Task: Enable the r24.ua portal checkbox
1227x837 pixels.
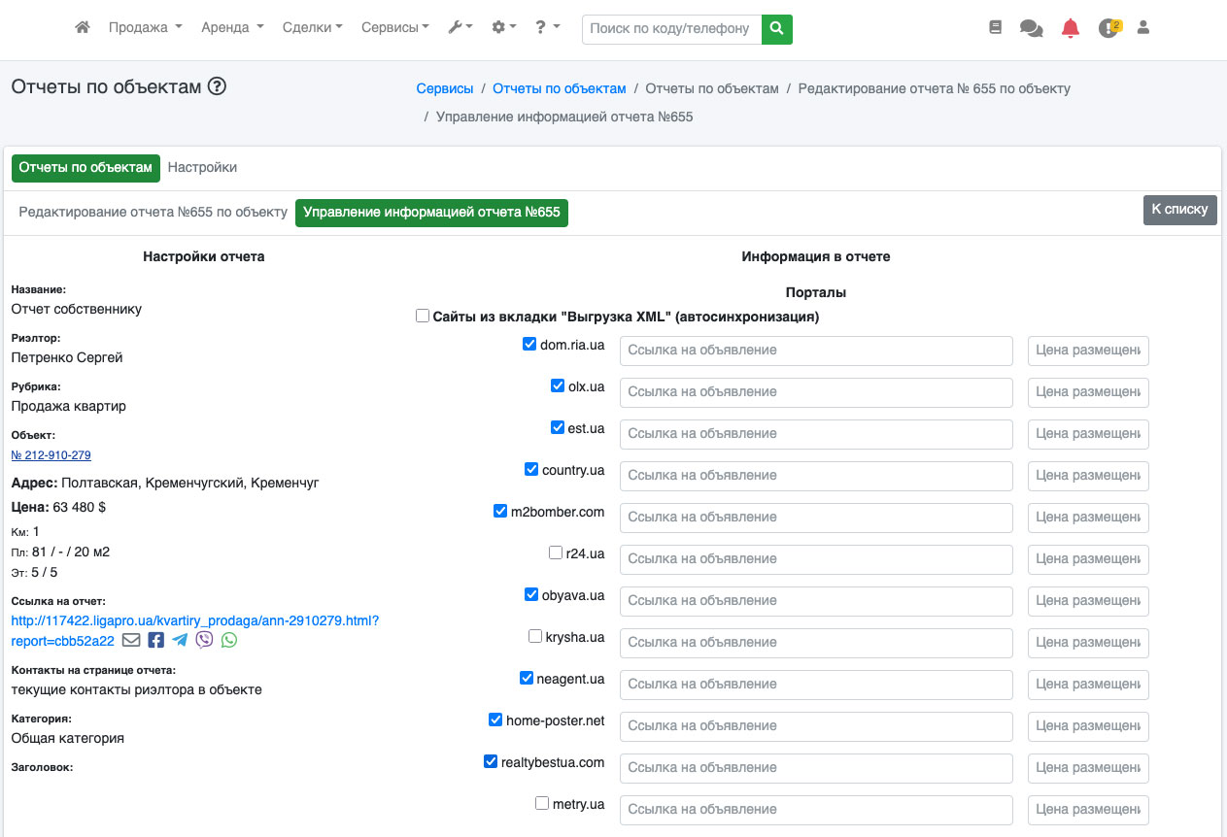Action: point(556,552)
